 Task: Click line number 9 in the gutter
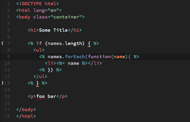click(9, 57)
